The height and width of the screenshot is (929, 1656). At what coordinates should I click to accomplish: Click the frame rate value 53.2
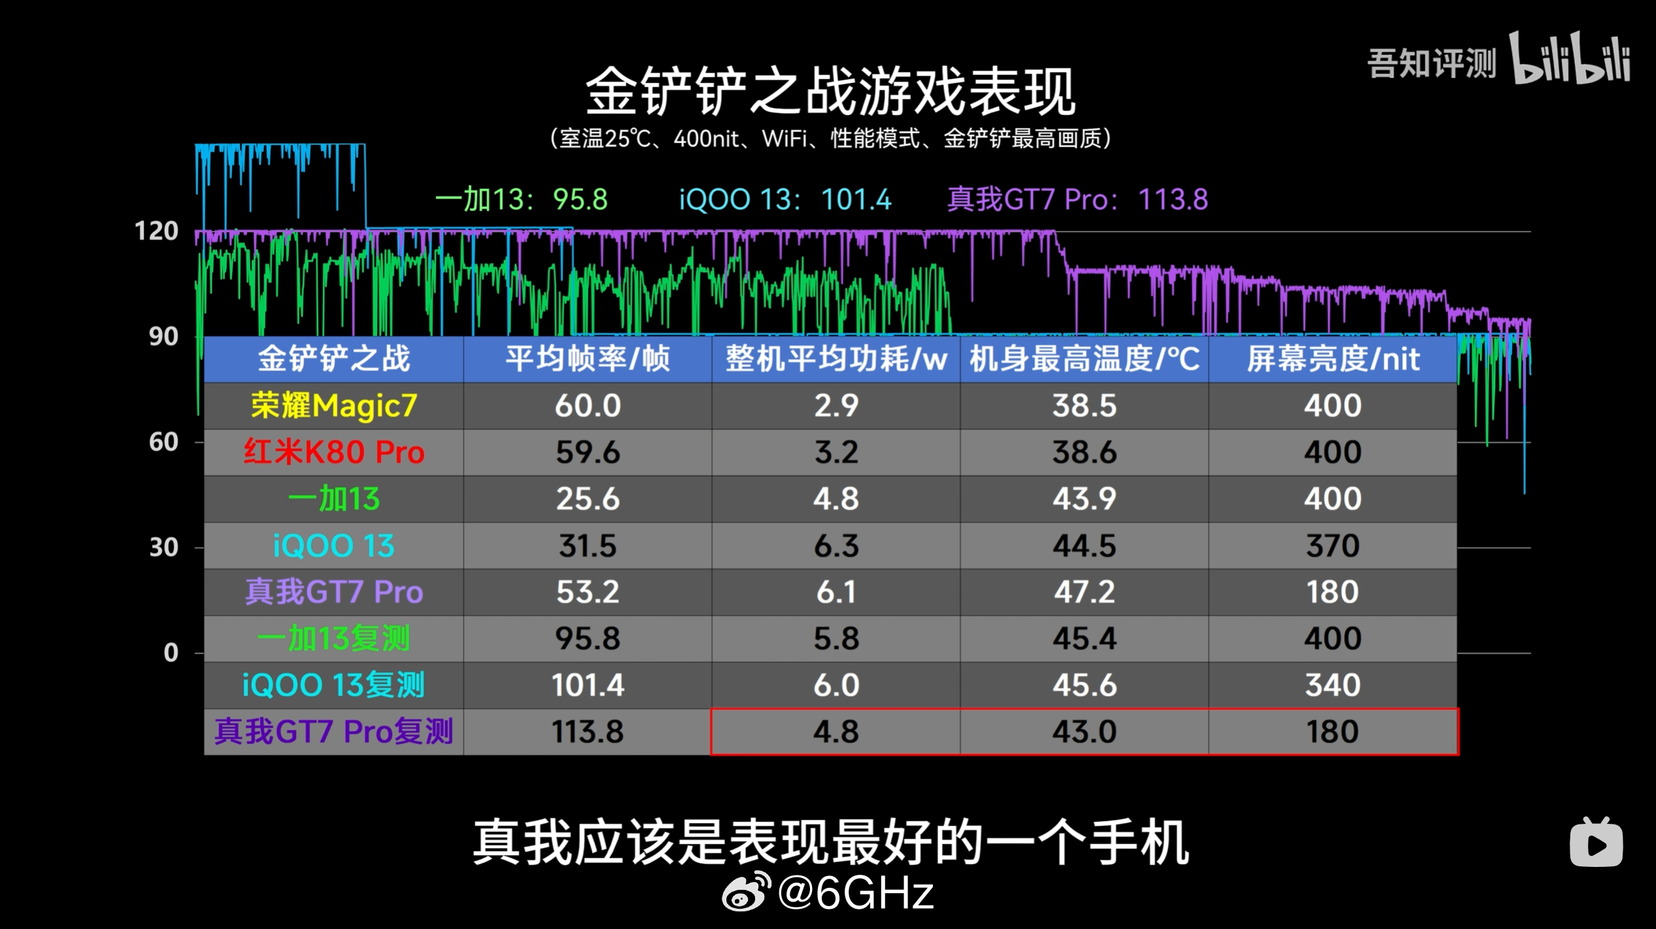[588, 592]
